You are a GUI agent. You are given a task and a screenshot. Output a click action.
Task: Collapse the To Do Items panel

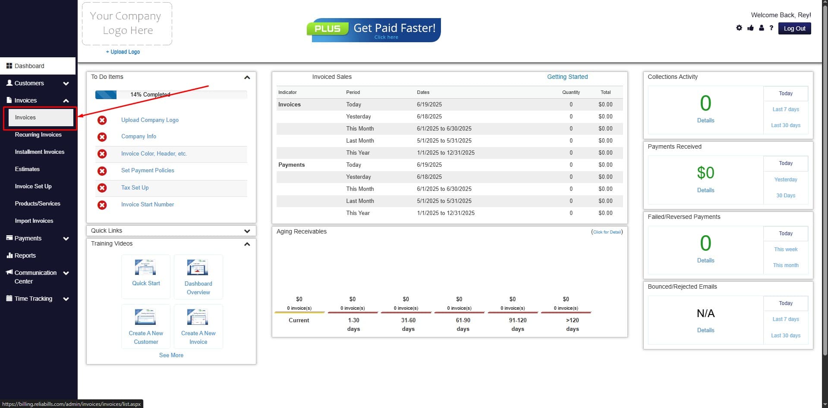[x=247, y=77]
